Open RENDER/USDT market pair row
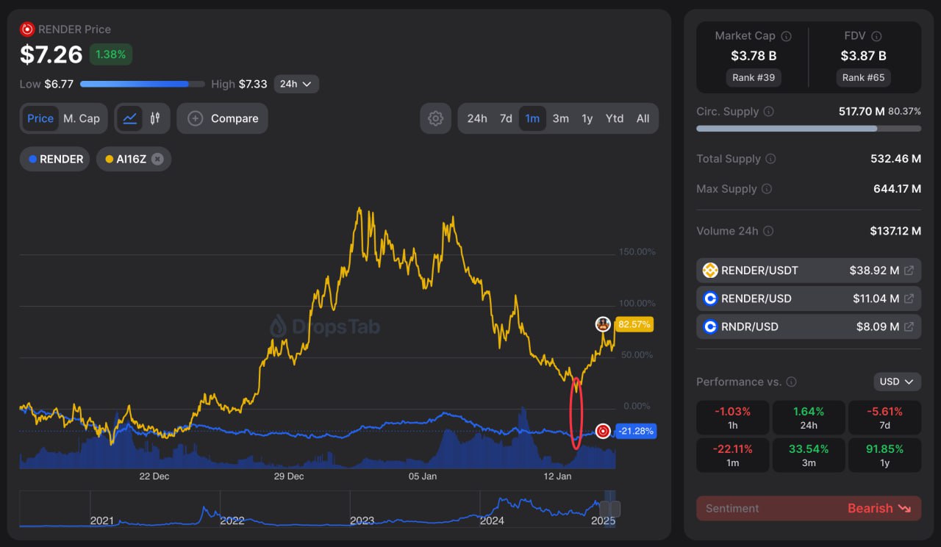Image resolution: width=941 pixels, height=547 pixels. coord(809,271)
